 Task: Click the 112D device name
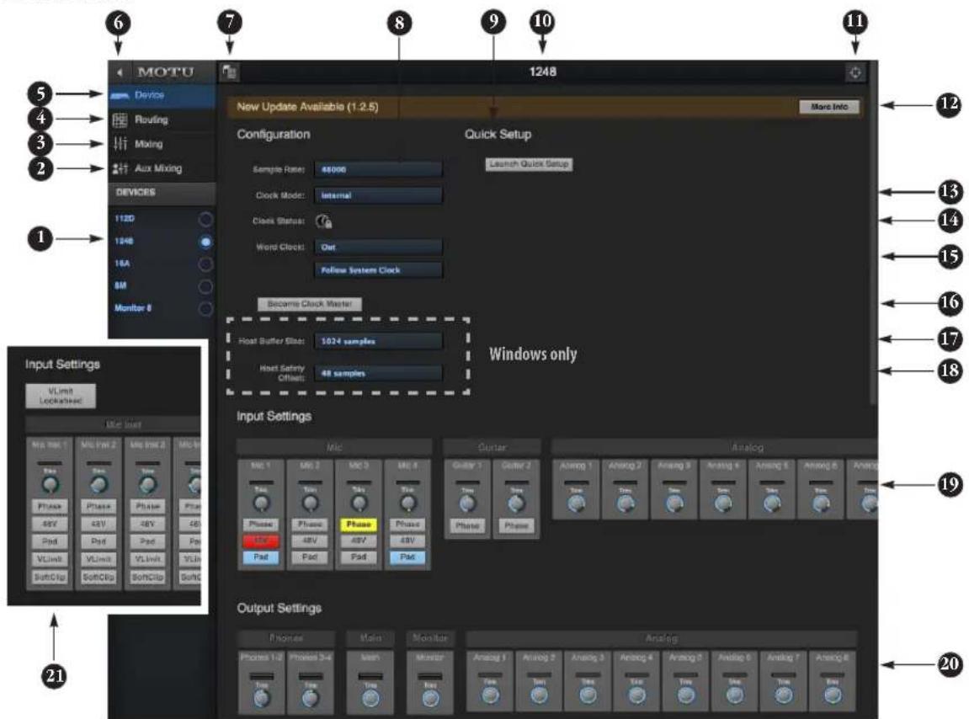[x=125, y=219]
